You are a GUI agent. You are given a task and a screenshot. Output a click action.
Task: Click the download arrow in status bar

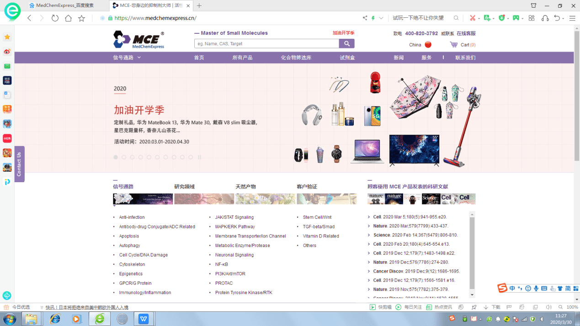(x=486, y=307)
